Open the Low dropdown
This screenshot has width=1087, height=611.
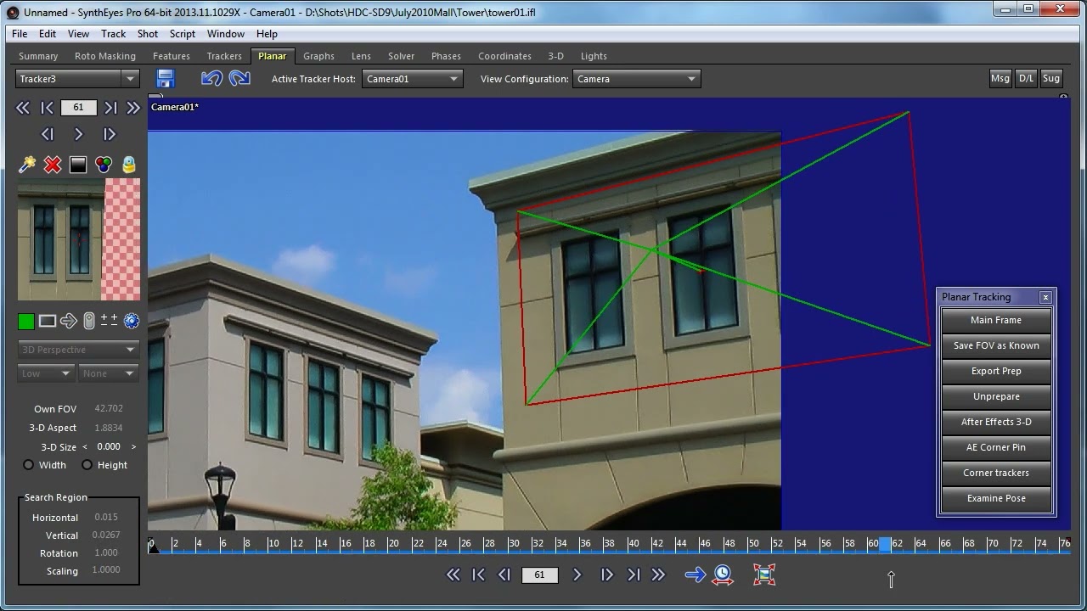tap(46, 373)
